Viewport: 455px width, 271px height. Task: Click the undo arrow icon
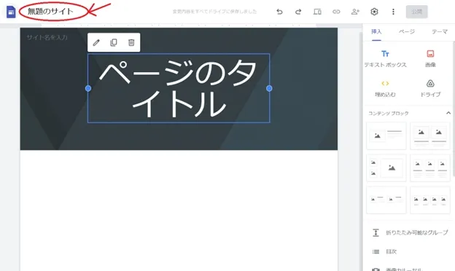tap(279, 12)
